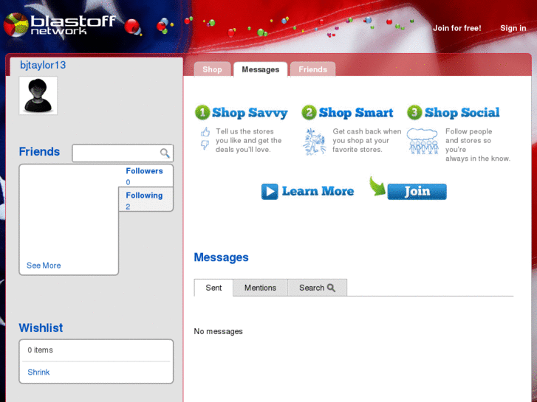Open the Shop tab
This screenshot has height=402, width=537.
pos(212,69)
